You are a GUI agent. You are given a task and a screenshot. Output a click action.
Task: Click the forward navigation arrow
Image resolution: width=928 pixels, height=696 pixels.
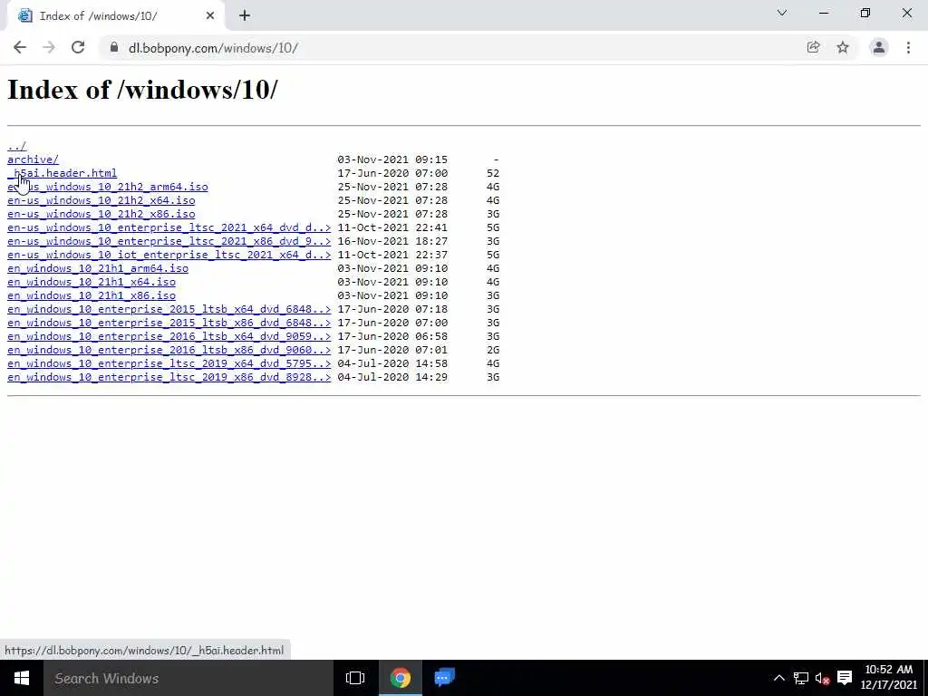pyautogui.click(x=49, y=47)
